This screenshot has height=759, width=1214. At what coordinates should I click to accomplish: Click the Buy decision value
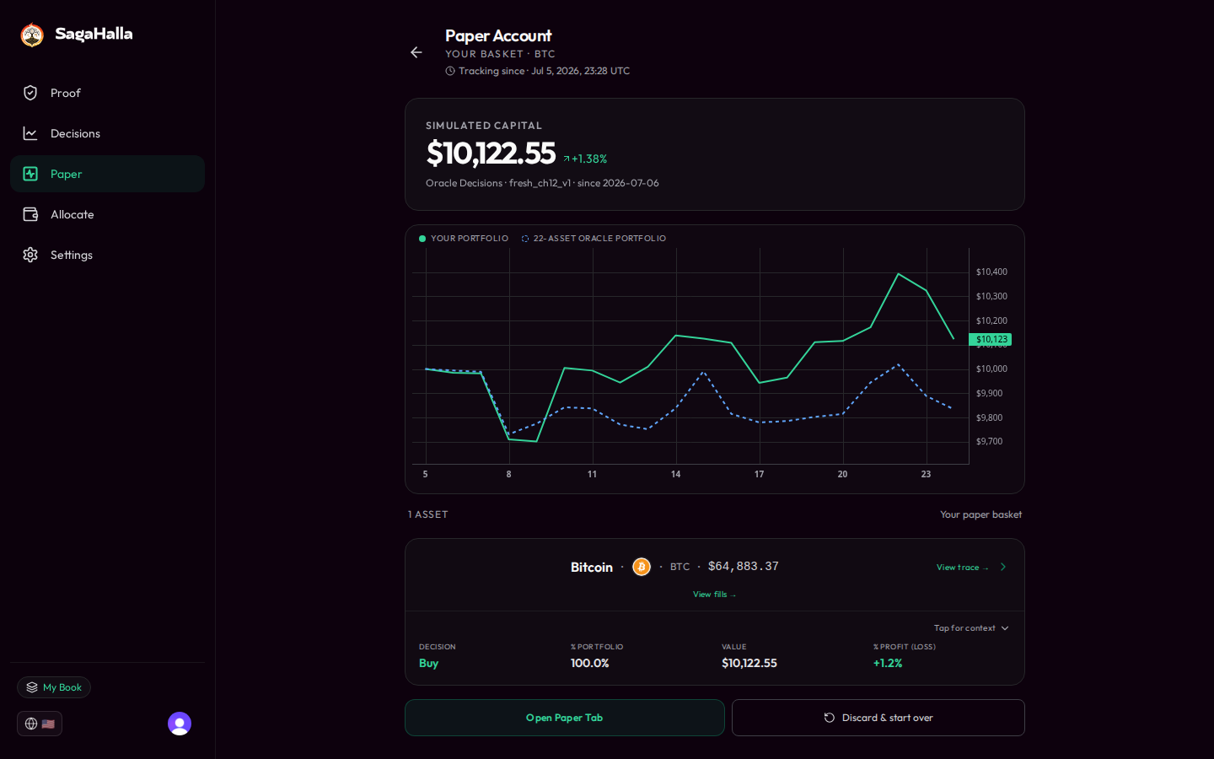point(428,663)
